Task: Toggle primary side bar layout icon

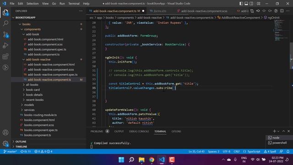Action: pyautogui.click(x=241, y=4)
